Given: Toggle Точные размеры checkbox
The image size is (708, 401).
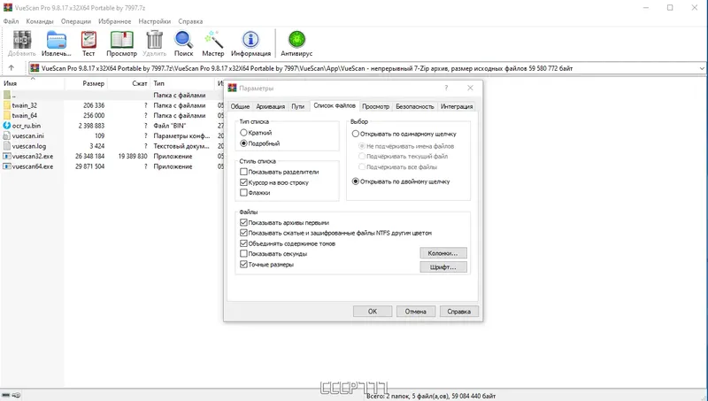Looking at the screenshot, I should click(244, 264).
